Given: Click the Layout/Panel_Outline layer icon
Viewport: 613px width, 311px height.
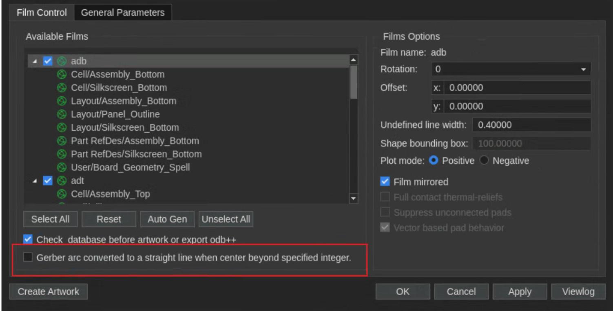Looking at the screenshot, I should click(62, 114).
